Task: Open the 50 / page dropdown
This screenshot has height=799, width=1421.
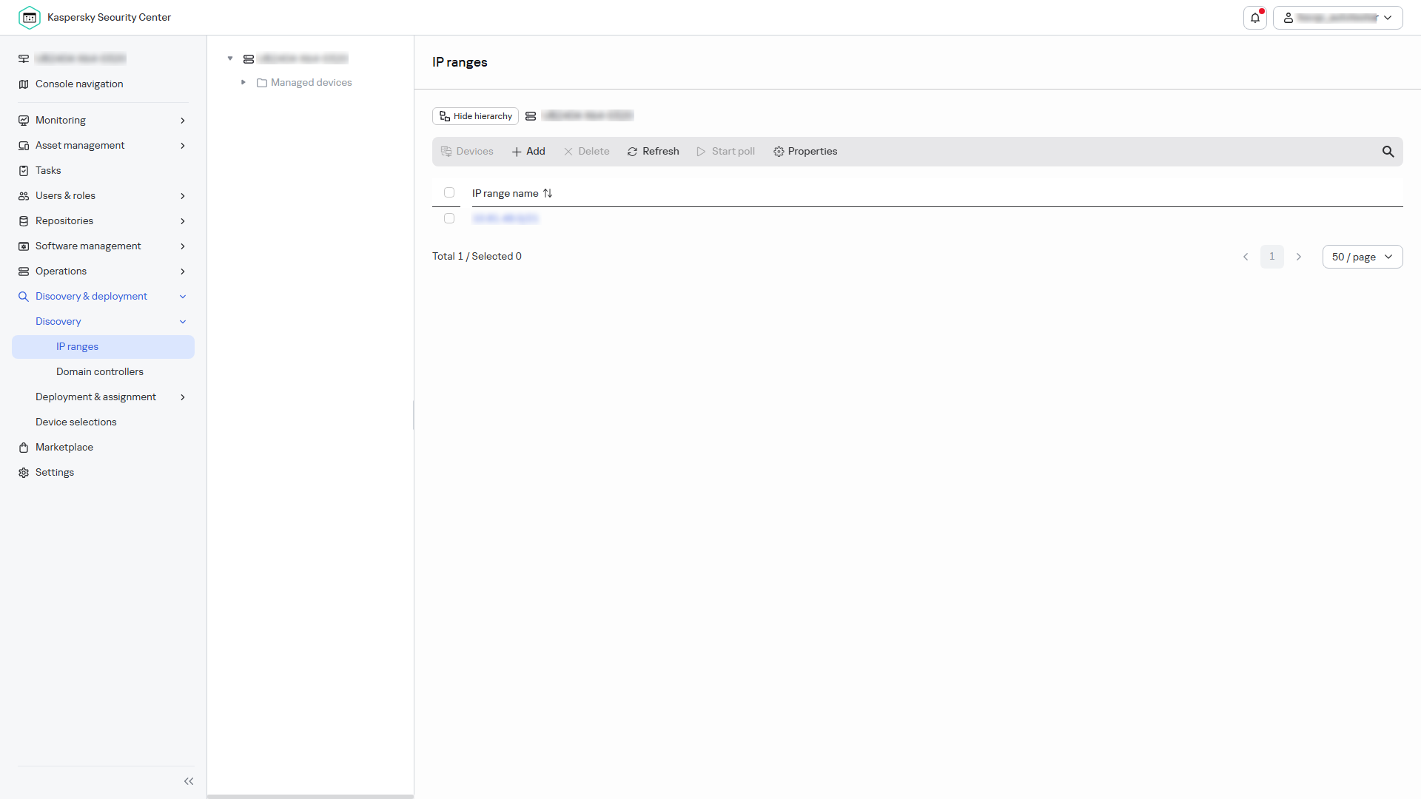Action: click(1362, 257)
